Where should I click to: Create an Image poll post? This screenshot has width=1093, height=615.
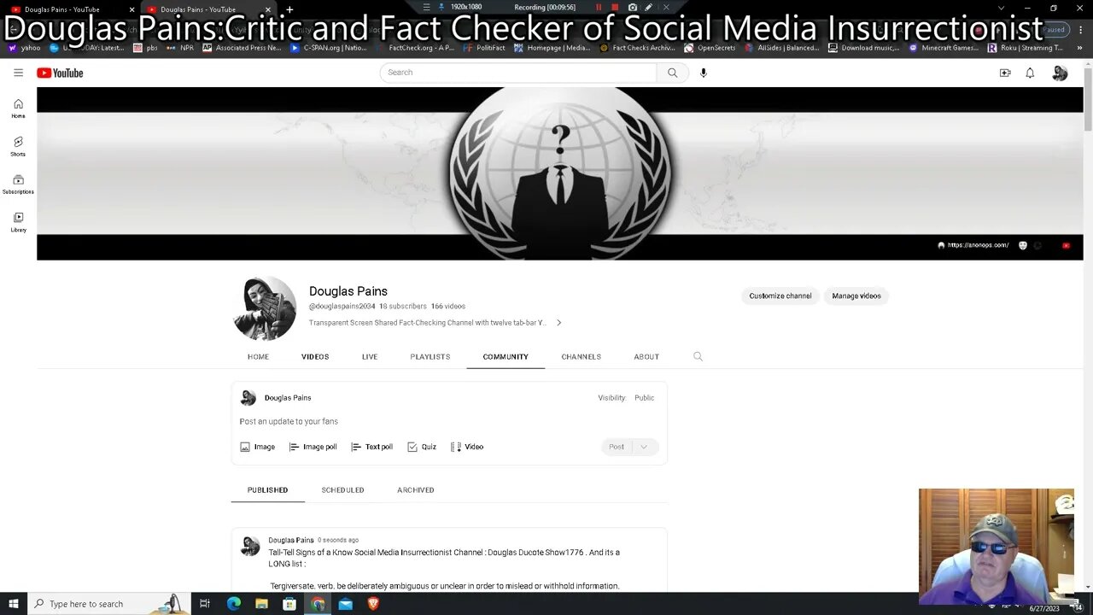[x=313, y=447]
